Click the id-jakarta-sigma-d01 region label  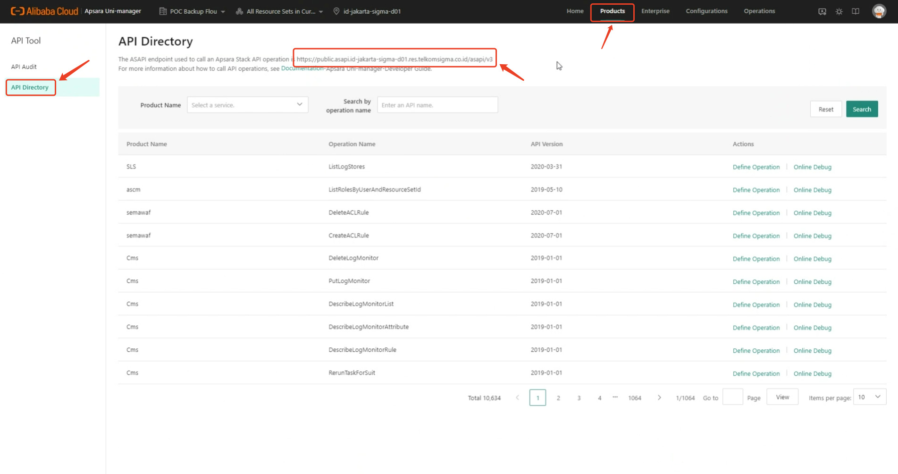pos(372,11)
